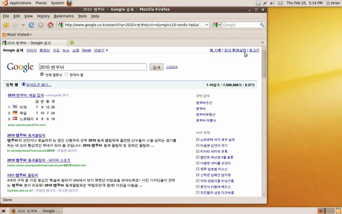The height and width of the screenshot is (214, 342).
Task: Reload the page with the refresh icon
Action: tap(31, 25)
